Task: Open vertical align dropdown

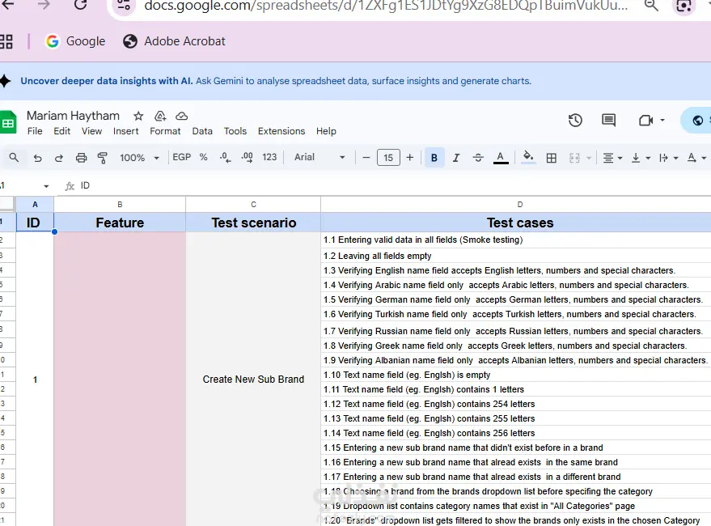Action: click(641, 158)
